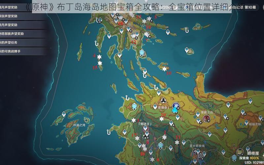Viewport: 264px width, 165px height.
Task: Select the sidebar row ending 弥声望奖励
Action: tap(23, 16)
